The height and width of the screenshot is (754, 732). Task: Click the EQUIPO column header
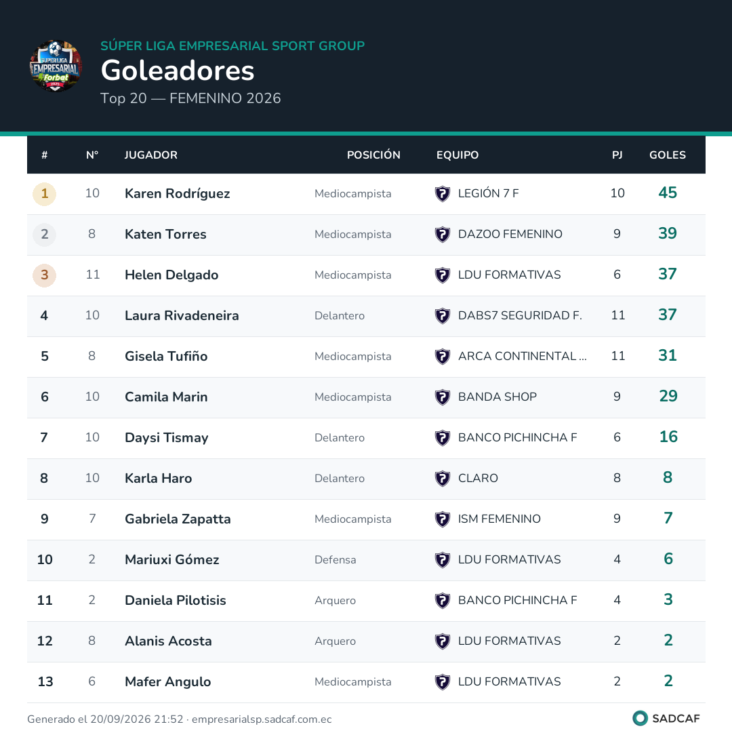click(457, 155)
